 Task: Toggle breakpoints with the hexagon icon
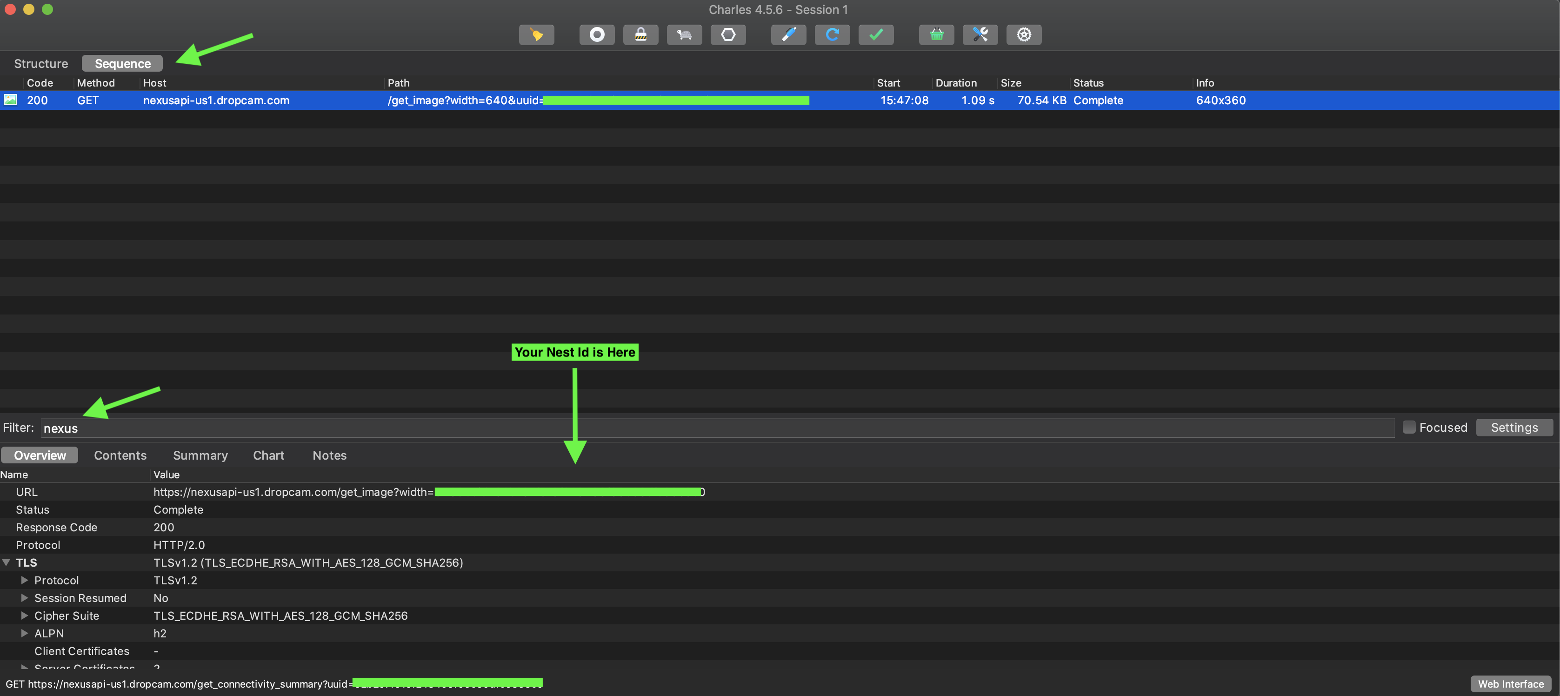728,34
